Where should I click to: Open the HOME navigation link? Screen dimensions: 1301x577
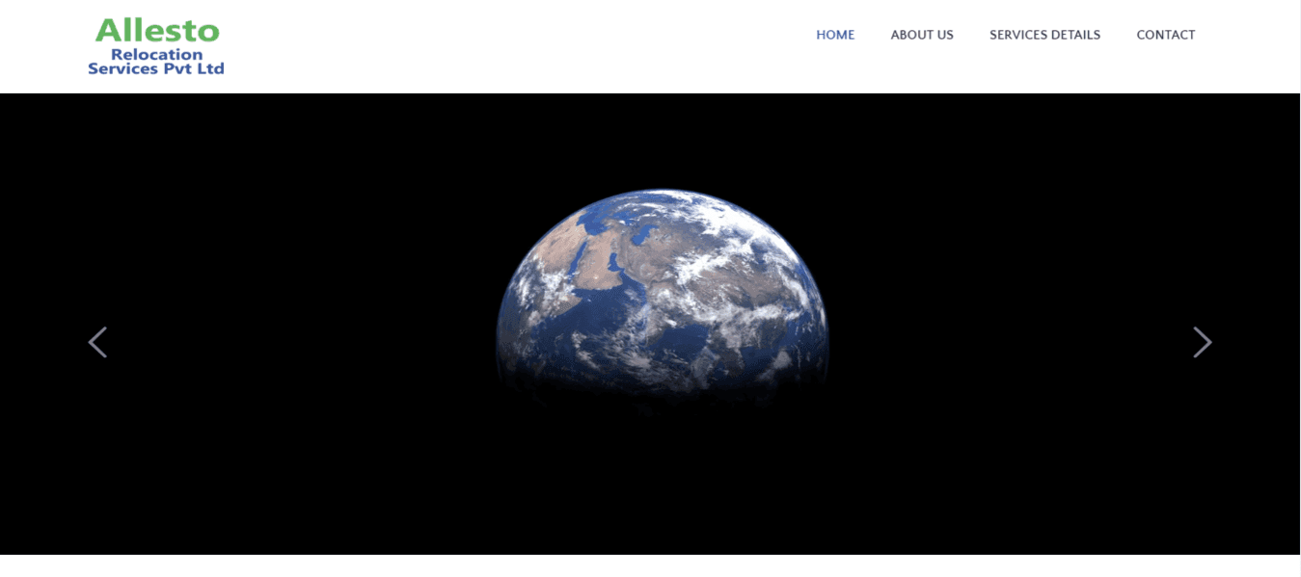[x=835, y=35]
